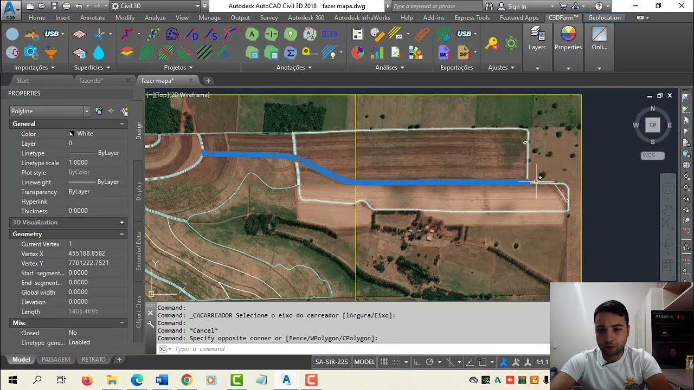Click the SHP shapefile export icon
694x390 pixels.
[464, 53]
